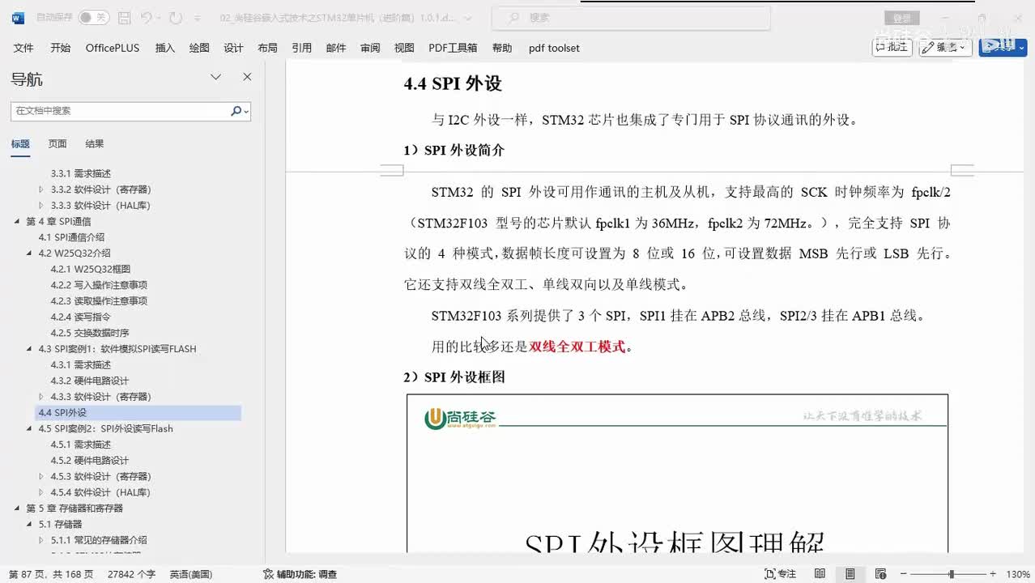Jump to heading 4.2.1 W25Q32框图
1035x583 pixels.
[91, 269]
